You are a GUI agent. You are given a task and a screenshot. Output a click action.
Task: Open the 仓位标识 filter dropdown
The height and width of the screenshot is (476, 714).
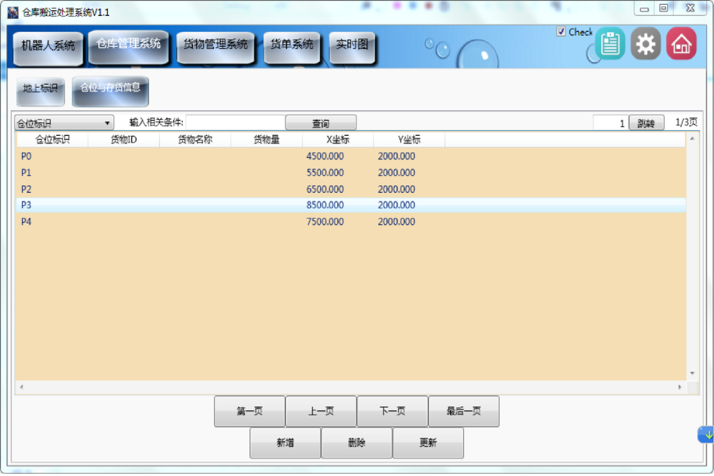click(x=64, y=123)
